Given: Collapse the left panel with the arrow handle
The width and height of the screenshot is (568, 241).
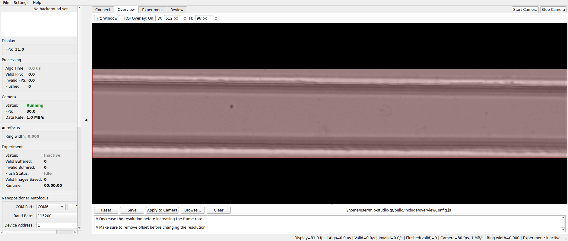Looking at the screenshot, I should (86, 120).
